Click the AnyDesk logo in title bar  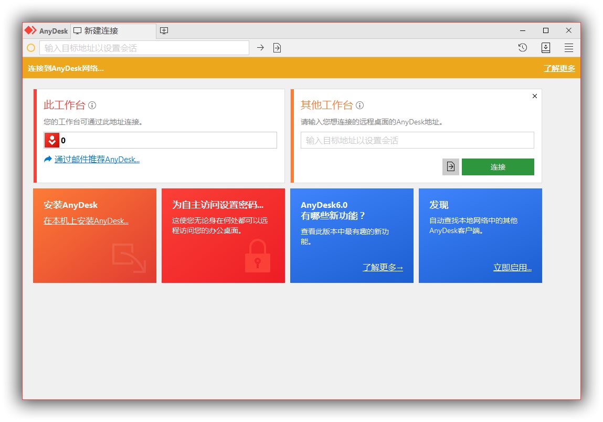pos(30,30)
